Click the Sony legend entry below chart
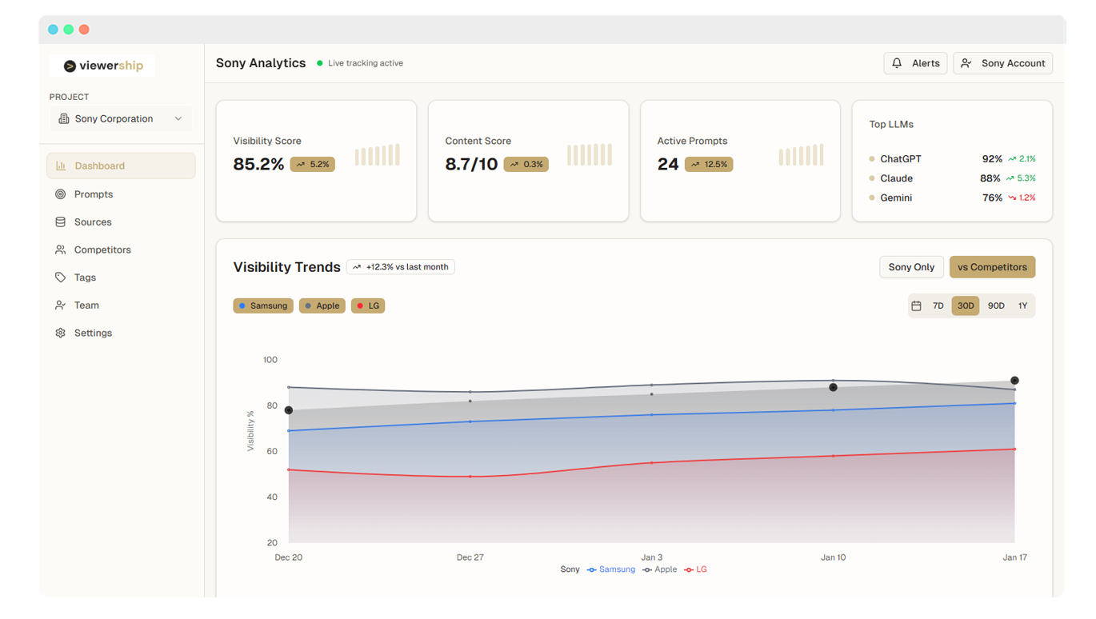This screenshot has width=1096, height=619. tap(570, 569)
